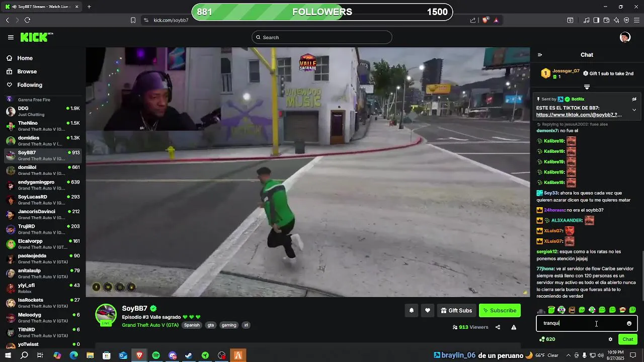
Task: Open Spotify from taskbar
Action: 156,355
